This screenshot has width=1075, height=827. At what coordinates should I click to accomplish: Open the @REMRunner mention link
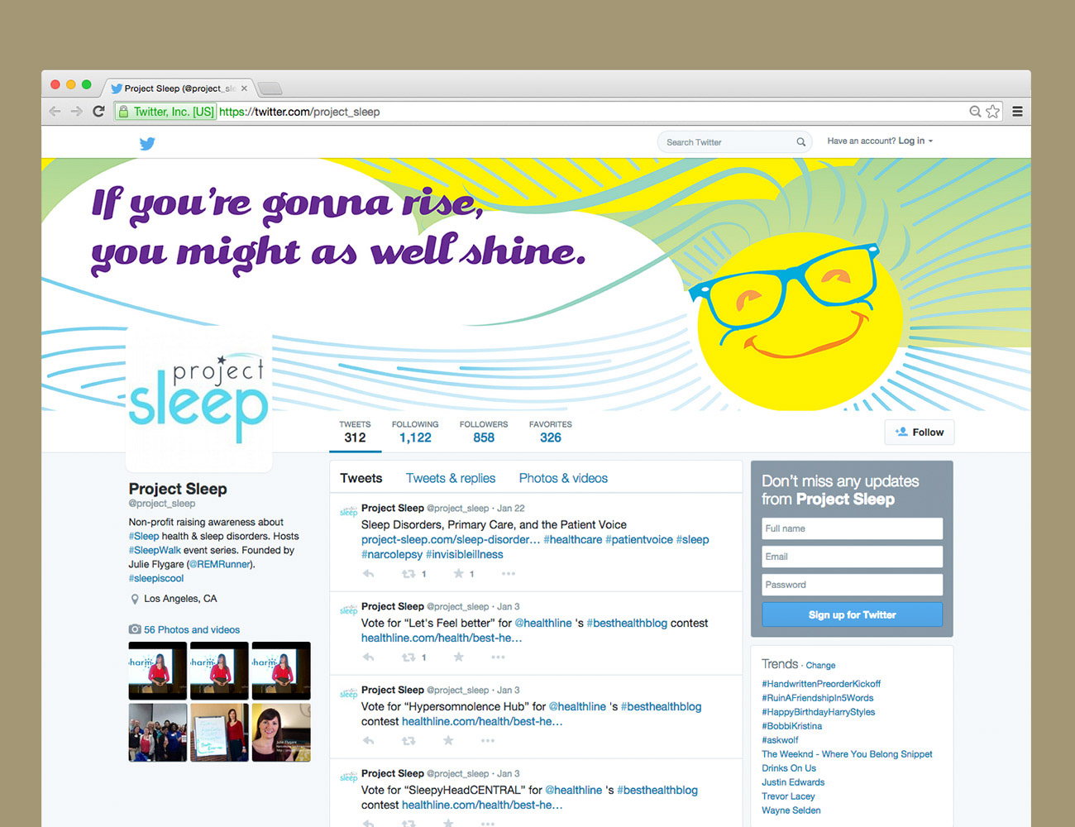[x=221, y=564]
